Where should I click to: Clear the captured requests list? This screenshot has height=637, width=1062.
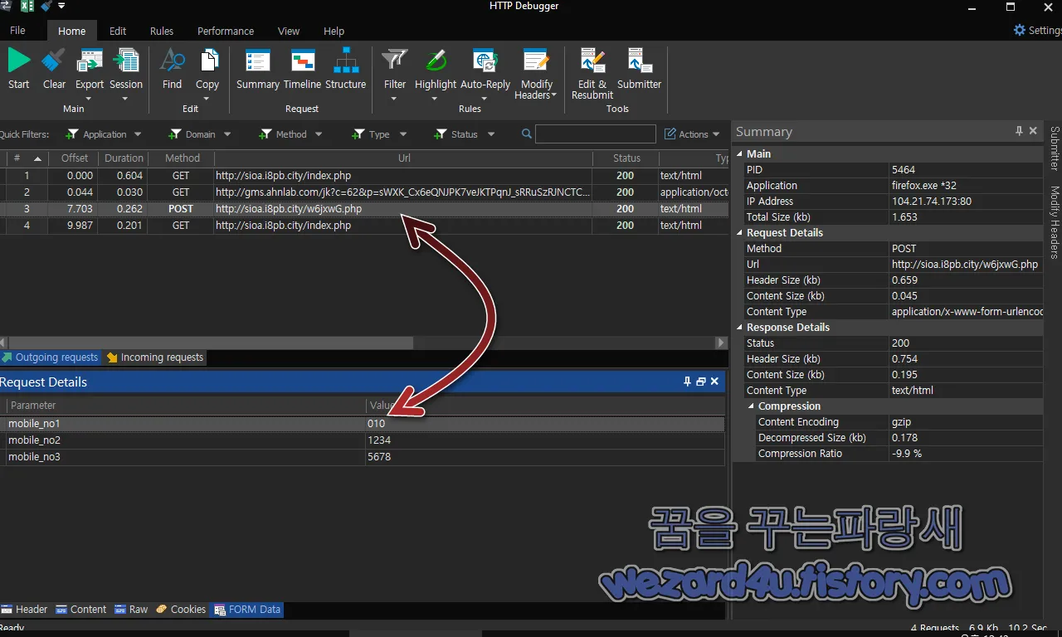54,69
